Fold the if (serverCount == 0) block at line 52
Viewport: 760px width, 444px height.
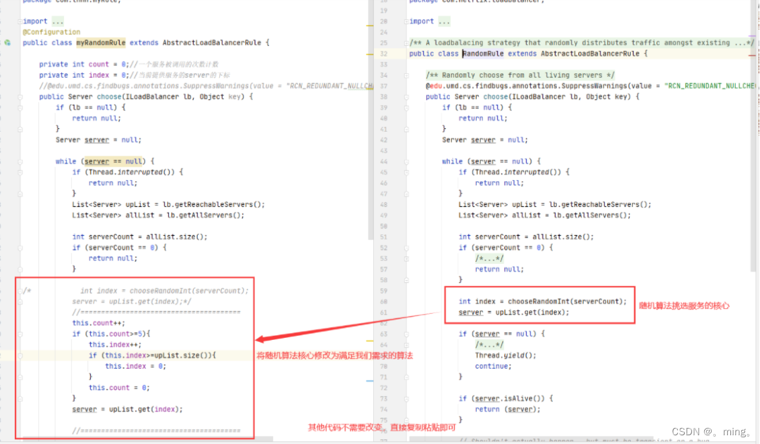pyautogui.click(x=407, y=248)
